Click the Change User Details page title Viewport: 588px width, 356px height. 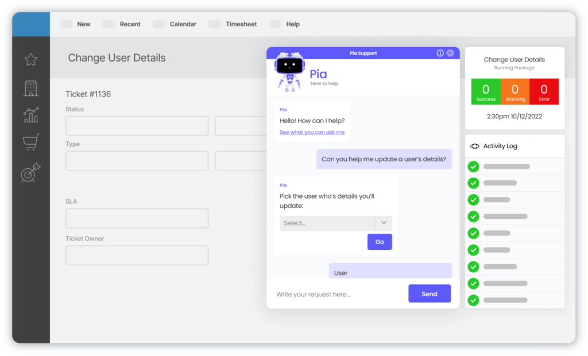click(117, 58)
